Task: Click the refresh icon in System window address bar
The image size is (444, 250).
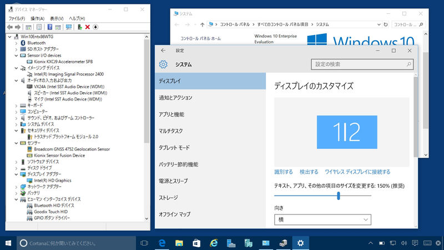Action: 386,24
